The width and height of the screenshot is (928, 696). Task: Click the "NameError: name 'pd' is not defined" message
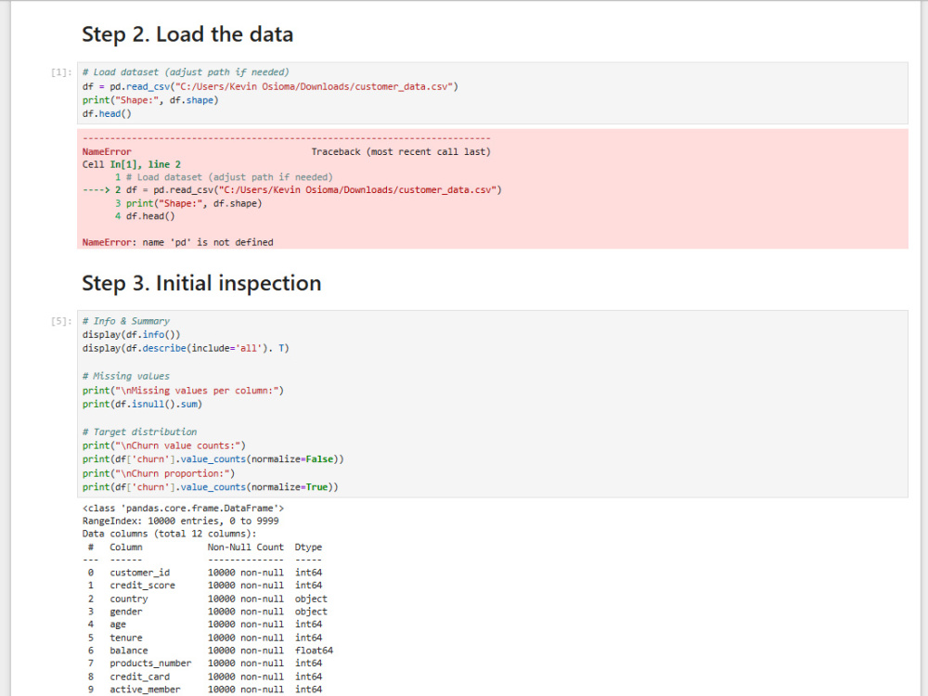pos(177,242)
